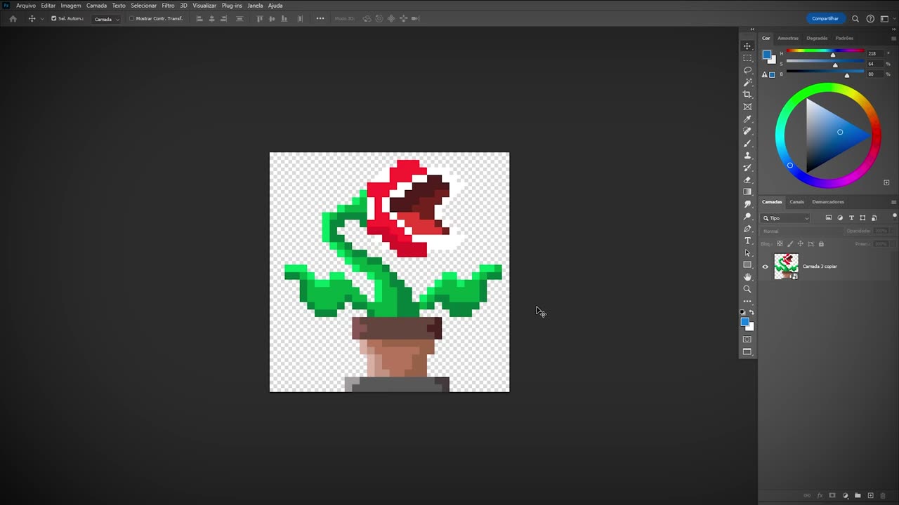Select the Dodge tool
The height and width of the screenshot is (505, 899).
click(747, 216)
